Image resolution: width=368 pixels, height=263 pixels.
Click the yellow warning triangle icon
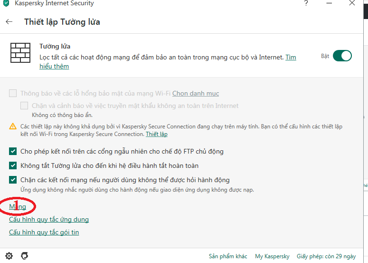click(x=13, y=127)
